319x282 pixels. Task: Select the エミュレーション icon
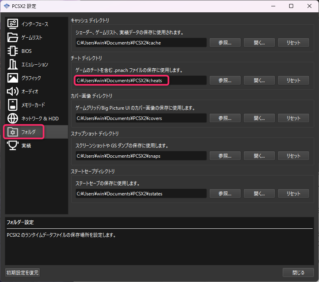click(x=13, y=64)
